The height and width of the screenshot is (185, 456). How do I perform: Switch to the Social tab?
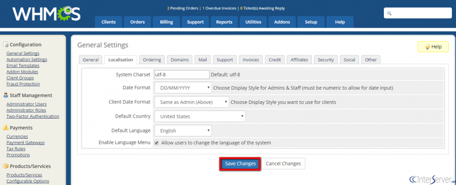pos(349,60)
